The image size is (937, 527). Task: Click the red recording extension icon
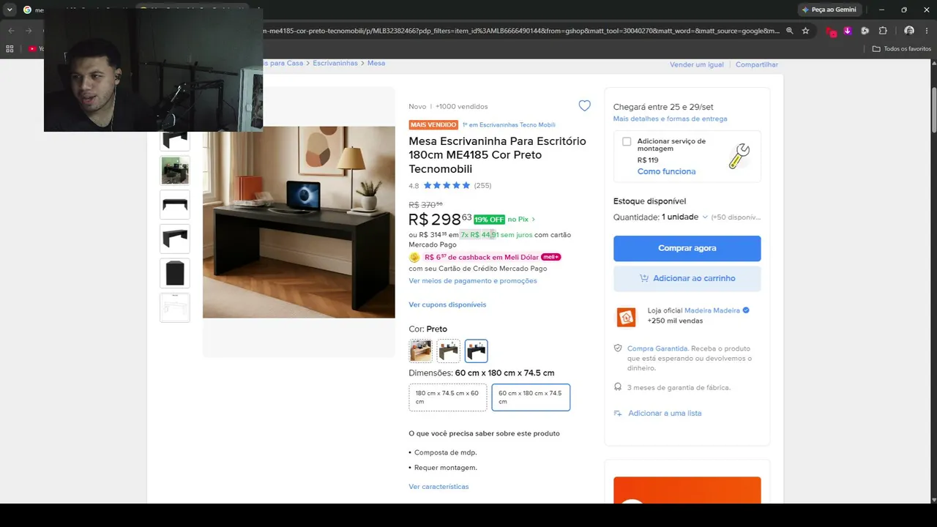coord(831,31)
